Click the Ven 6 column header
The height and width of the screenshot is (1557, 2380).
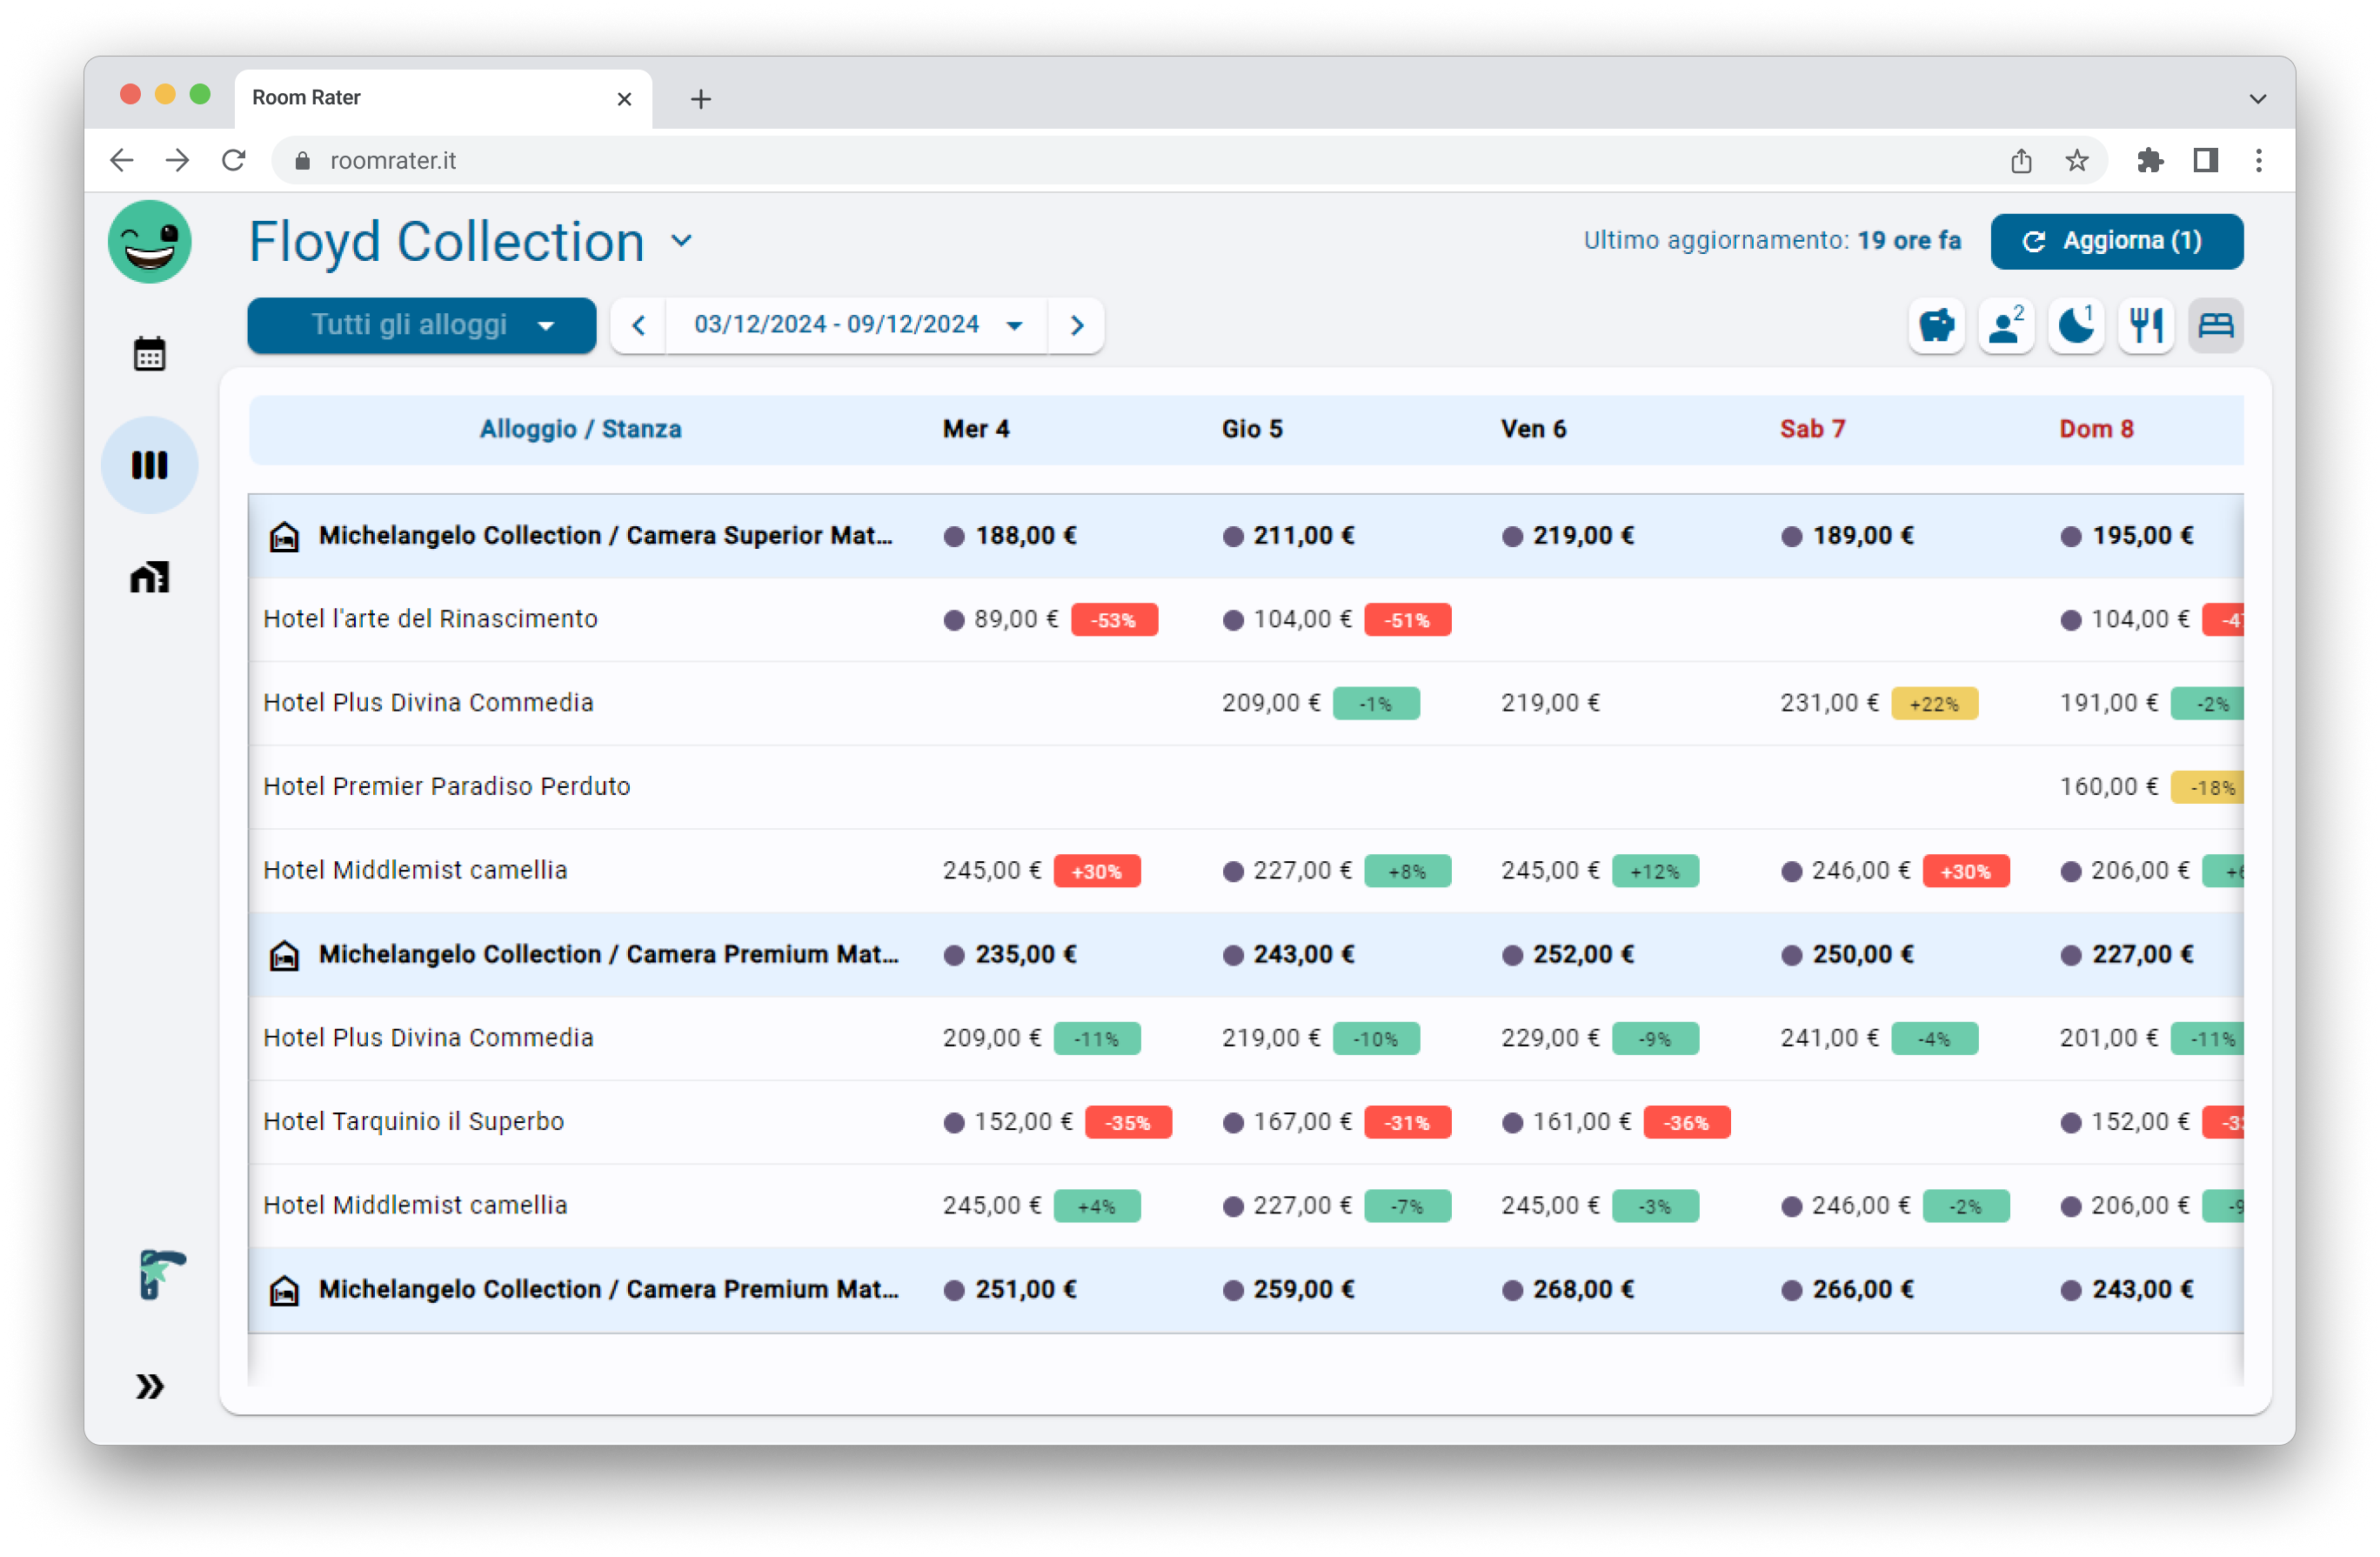[1533, 429]
